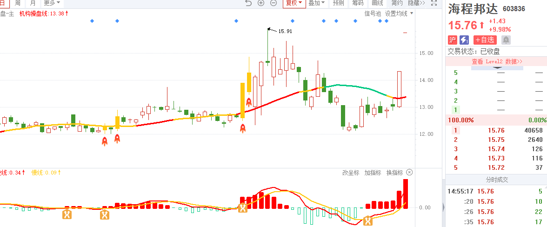The width and height of the screenshot is (547, 227).
Task: Select the :26 trade tick row
Action: 496,212
